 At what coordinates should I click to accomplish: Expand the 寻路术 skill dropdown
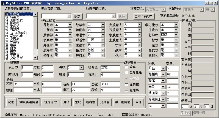point(70,25)
